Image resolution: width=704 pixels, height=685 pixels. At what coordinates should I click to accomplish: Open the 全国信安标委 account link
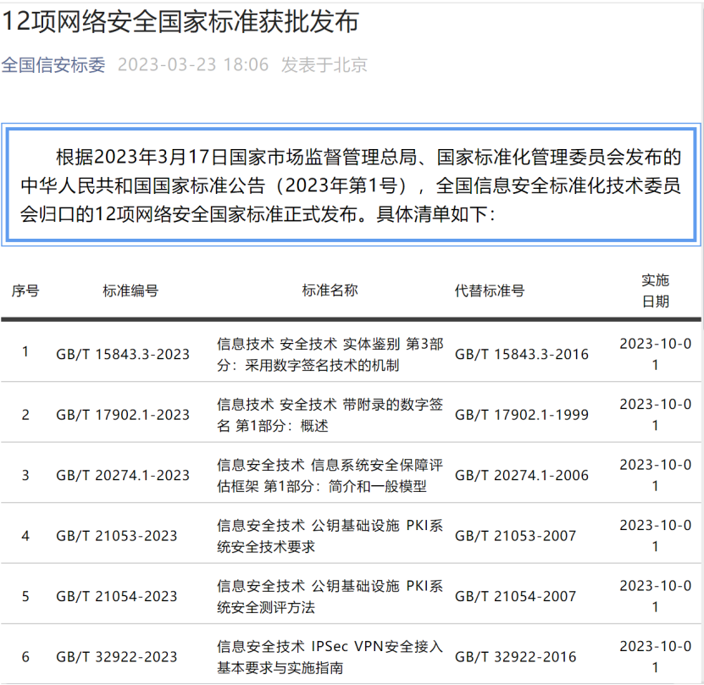(x=53, y=65)
